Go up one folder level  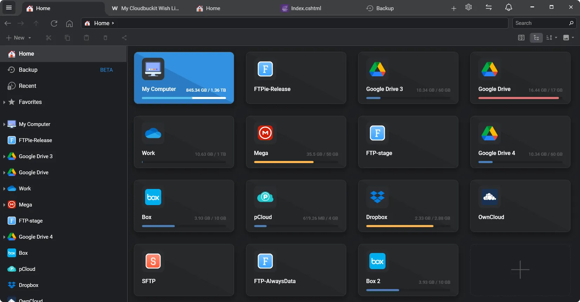pos(36,23)
